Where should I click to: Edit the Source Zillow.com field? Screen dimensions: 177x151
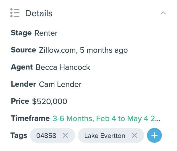[x=83, y=50]
